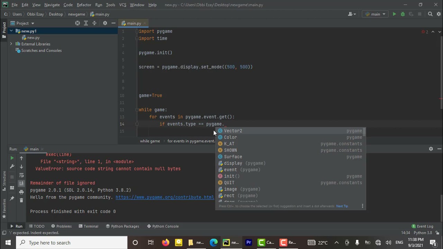Open the Event Log

pyautogui.click(x=422, y=226)
